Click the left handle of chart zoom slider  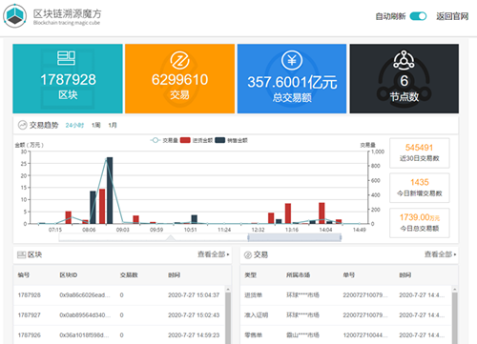click(248, 237)
